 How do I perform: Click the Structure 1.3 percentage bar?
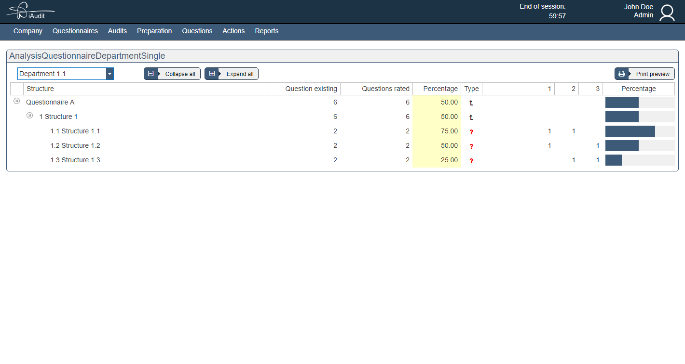click(640, 160)
